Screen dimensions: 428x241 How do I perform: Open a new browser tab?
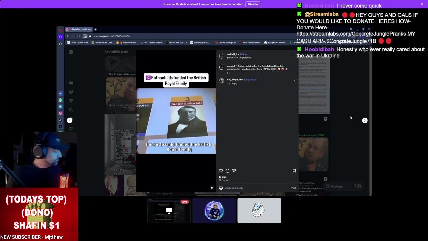coord(95,29)
